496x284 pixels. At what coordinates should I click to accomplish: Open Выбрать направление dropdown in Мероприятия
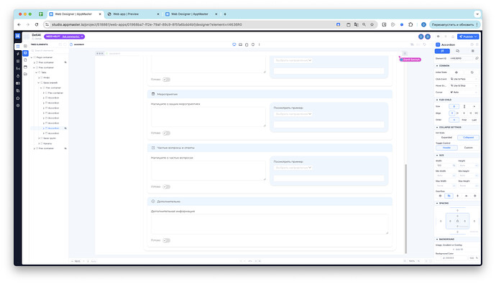pyautogui.click(x=293, y=114)
